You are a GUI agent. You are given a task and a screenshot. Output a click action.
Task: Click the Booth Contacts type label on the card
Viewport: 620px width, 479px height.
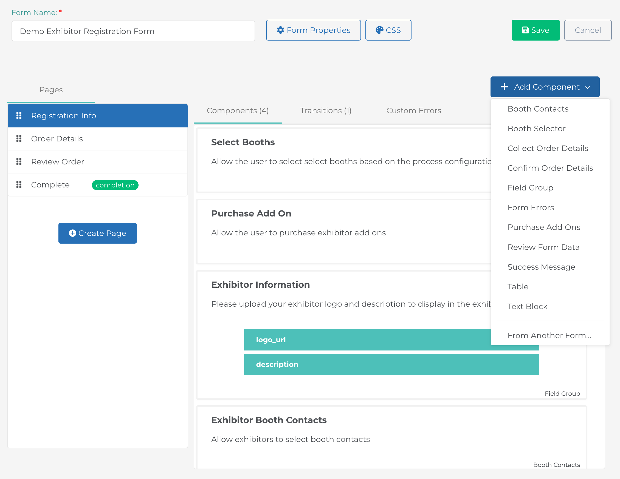(556, 464)
